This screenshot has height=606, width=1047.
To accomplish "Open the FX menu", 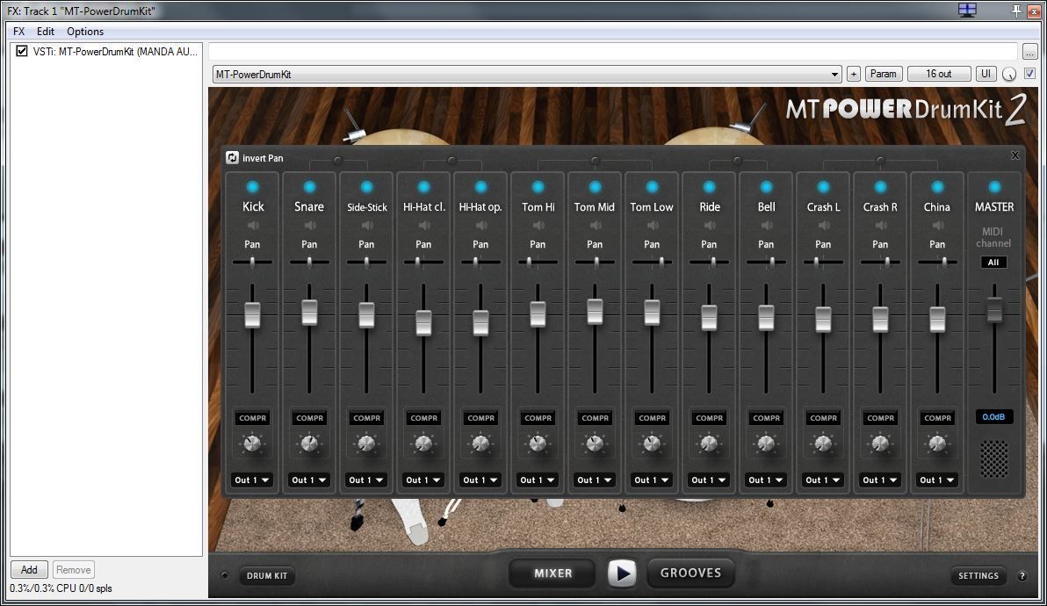I will click(18, 32).
